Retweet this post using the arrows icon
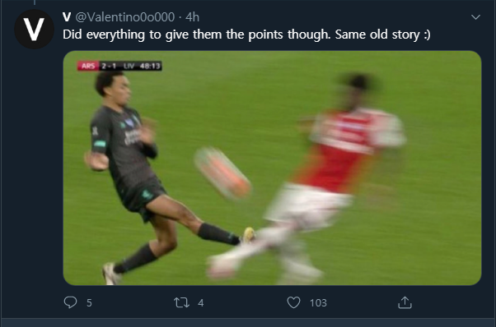 point(181,302)
